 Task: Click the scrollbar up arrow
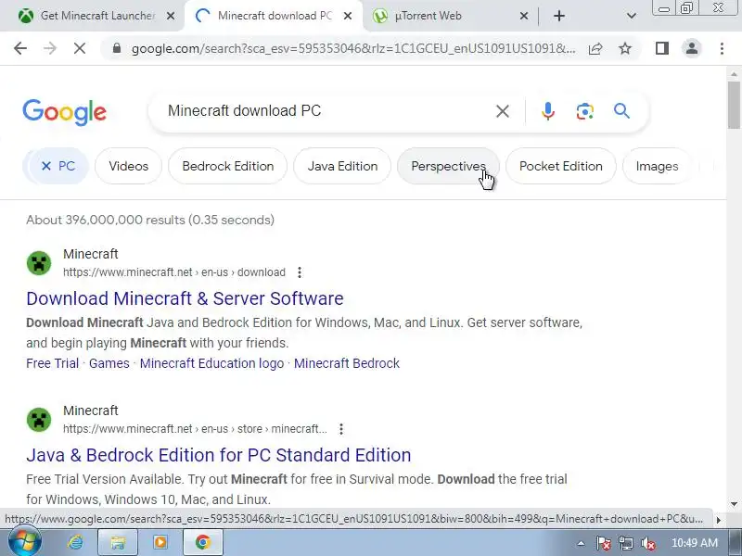pyautogui.click(x=734, y=74)
